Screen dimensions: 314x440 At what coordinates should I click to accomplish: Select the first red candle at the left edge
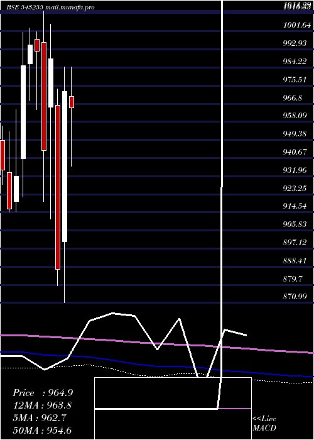3,155
